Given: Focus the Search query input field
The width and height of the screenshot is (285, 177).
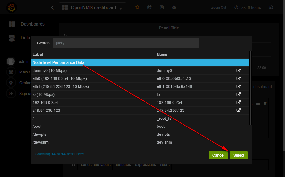Looking at the screenshot, I should click(126, 43).
